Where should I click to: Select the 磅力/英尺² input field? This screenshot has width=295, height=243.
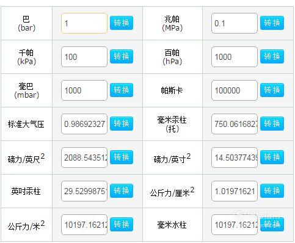click(84, 158)
